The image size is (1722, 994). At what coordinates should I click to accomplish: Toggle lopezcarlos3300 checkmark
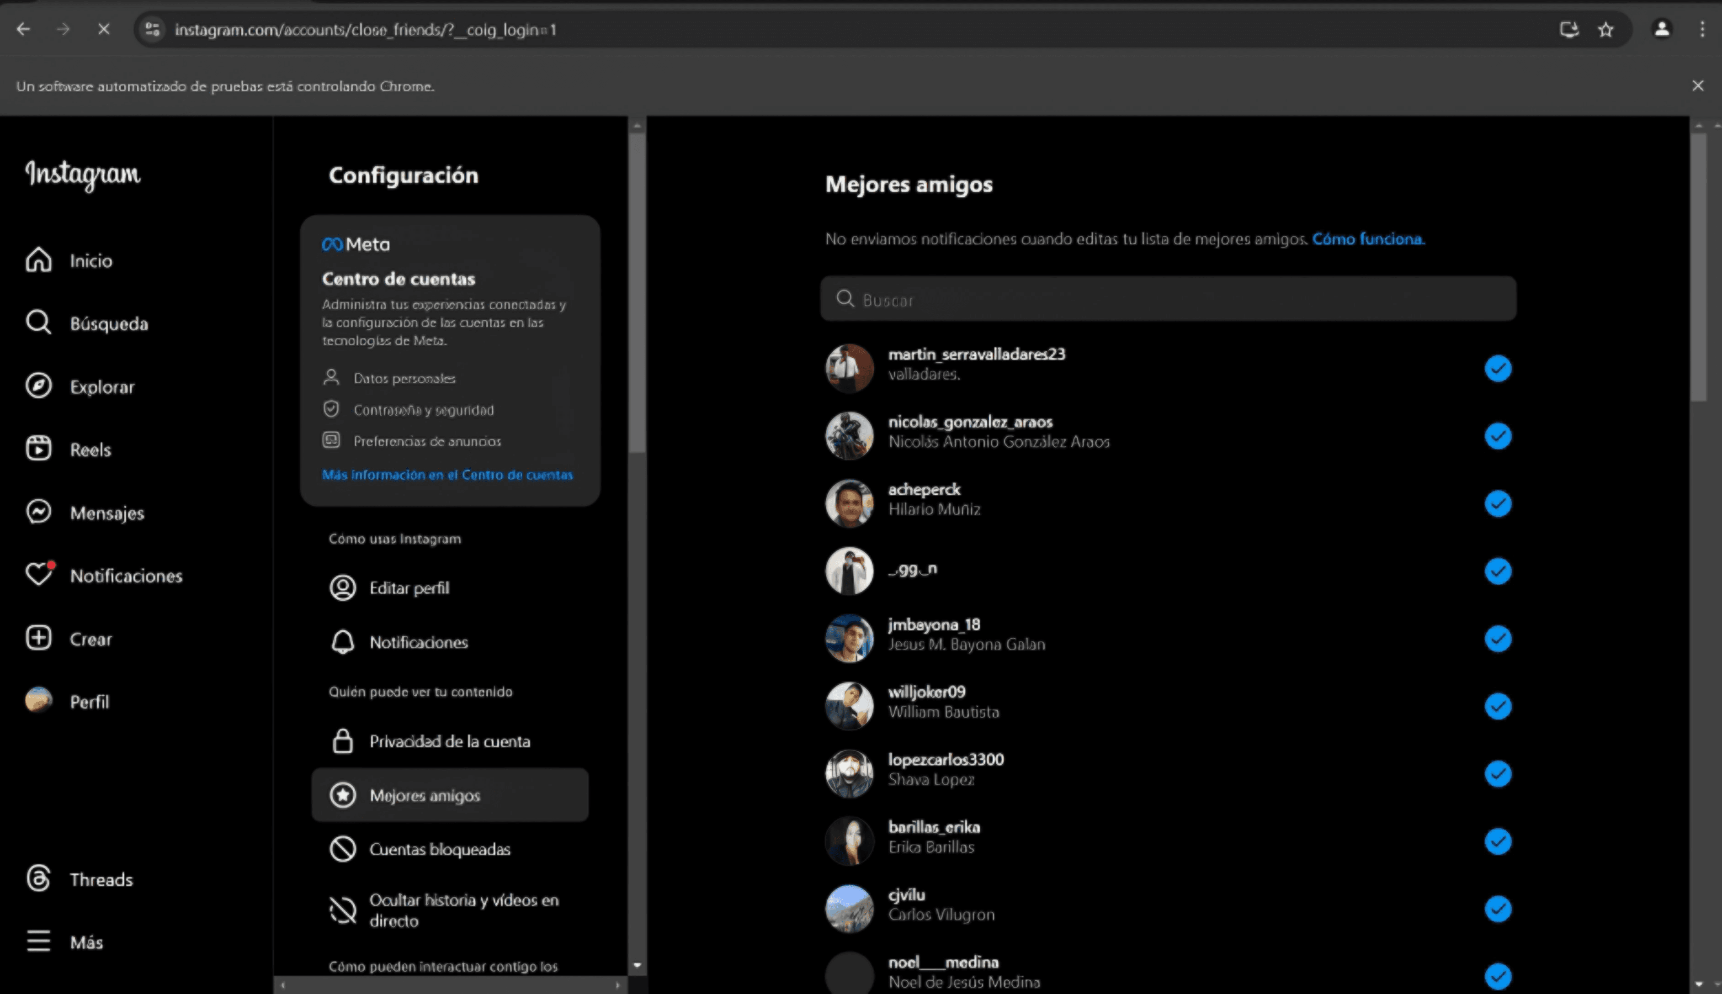point(1498,773)
